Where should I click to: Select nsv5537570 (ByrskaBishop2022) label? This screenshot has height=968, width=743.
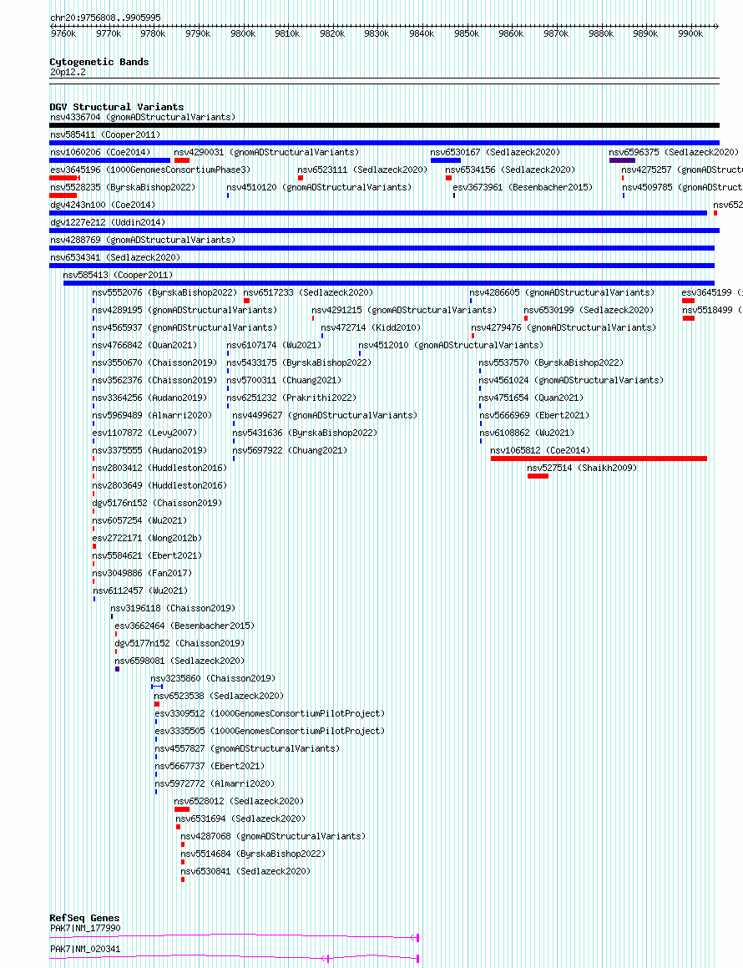(x=551, y=362)
